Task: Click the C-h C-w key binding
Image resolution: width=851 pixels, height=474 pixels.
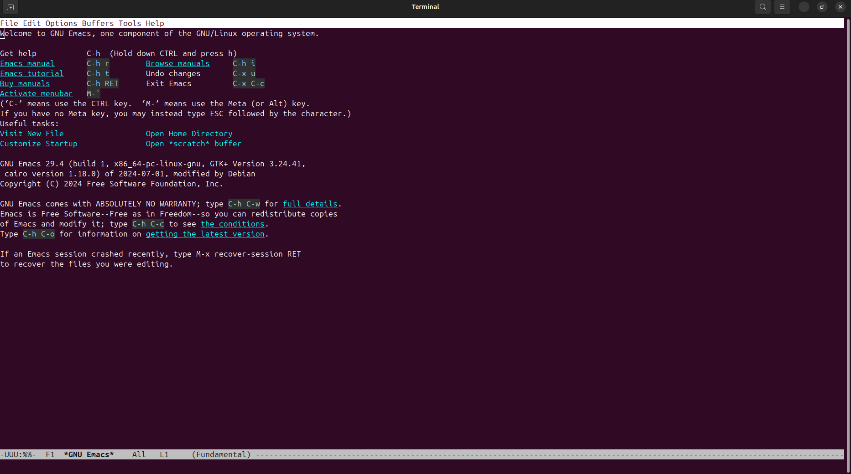Action: click(244, 204)
